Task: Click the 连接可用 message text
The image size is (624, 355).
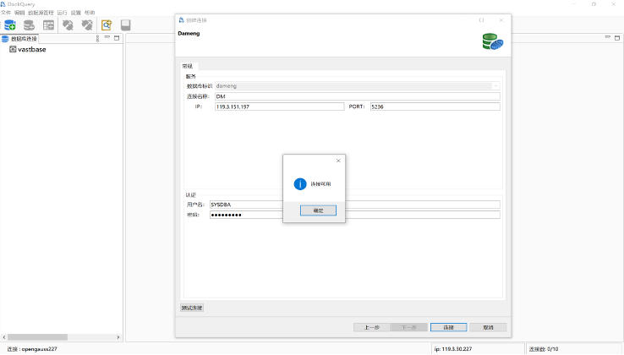Action: click(320, 184)
